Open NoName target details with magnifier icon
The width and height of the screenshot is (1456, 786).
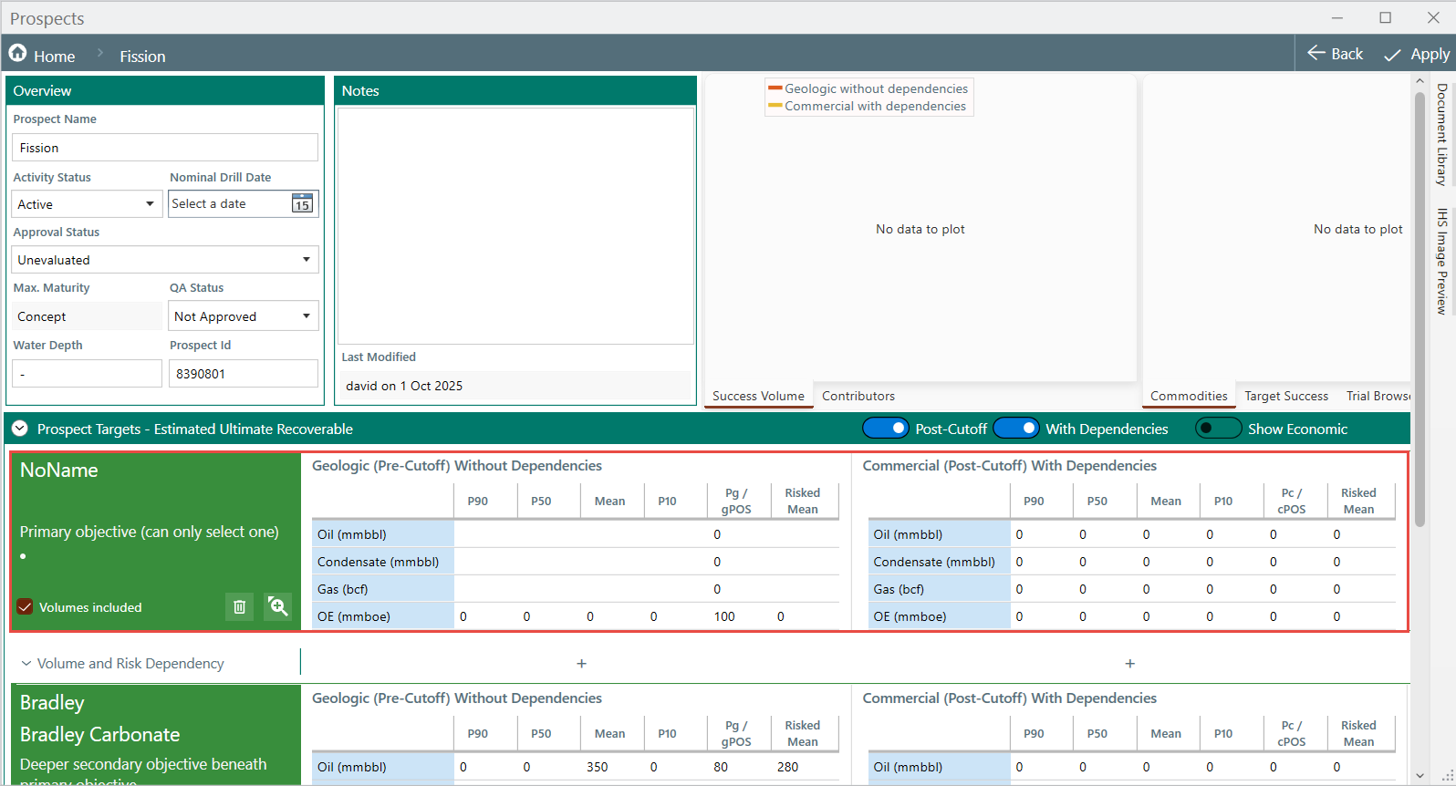[277, 606]
